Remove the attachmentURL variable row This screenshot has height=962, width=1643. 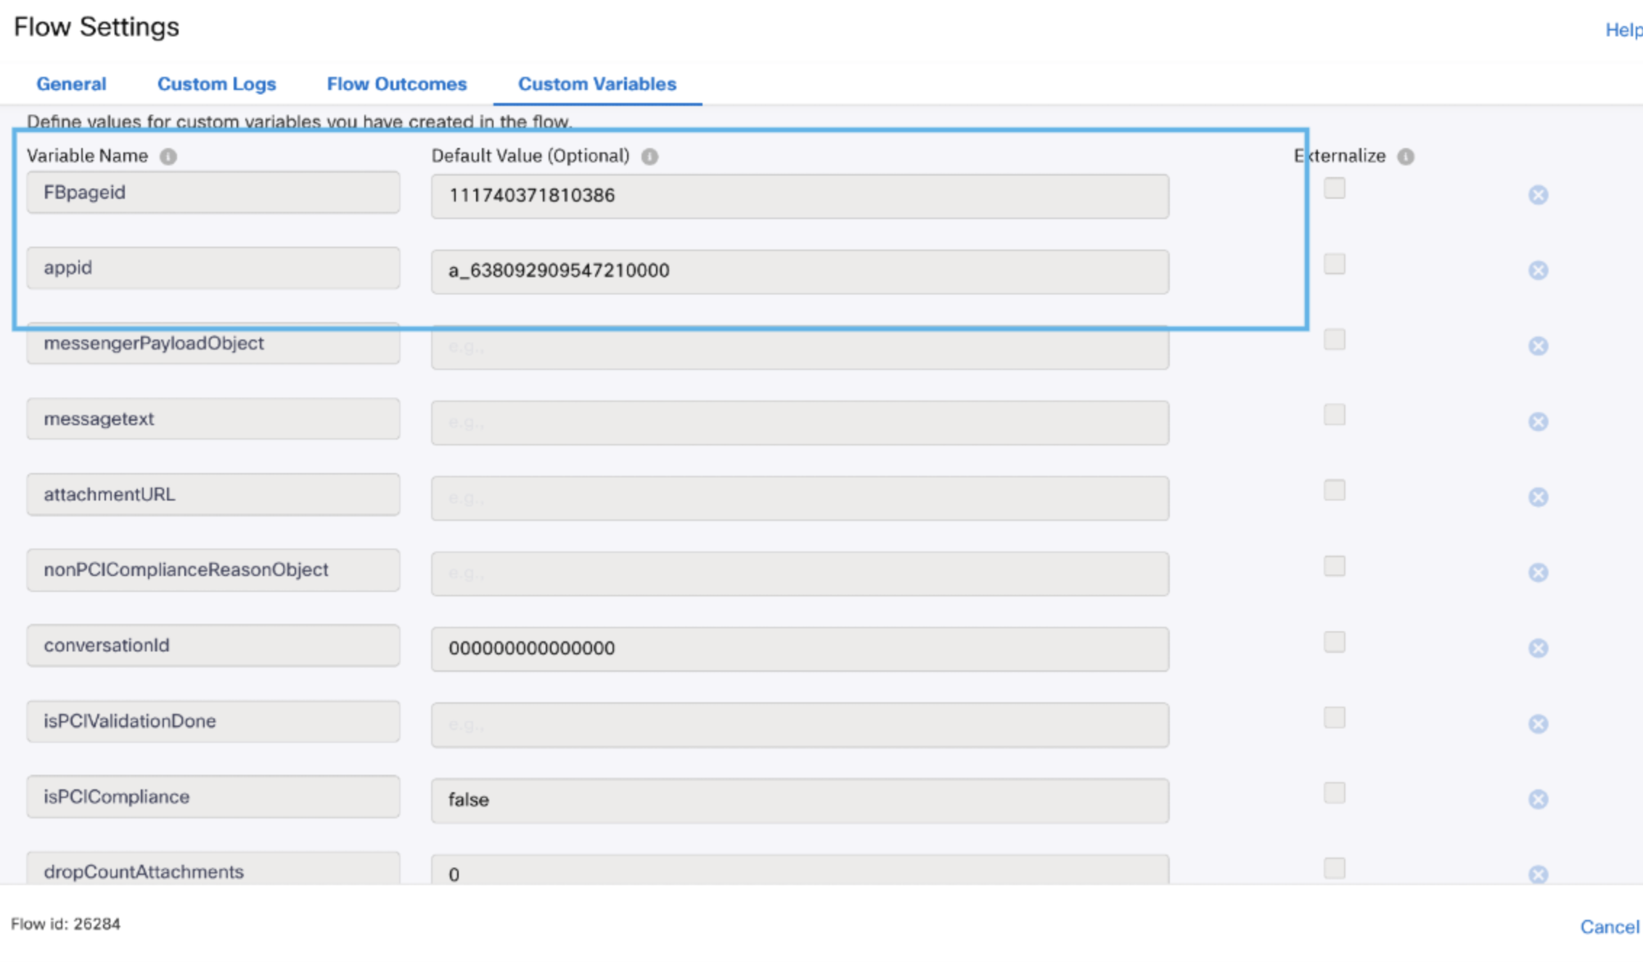click(1538, 497)
